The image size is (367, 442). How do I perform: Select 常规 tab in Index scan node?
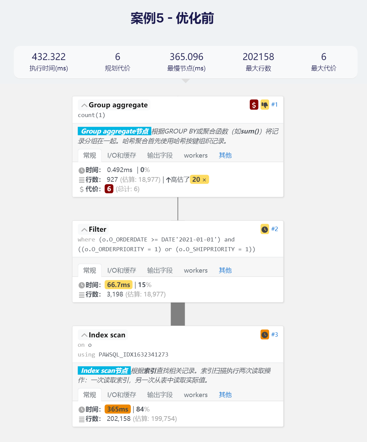(x=90, y=395)
